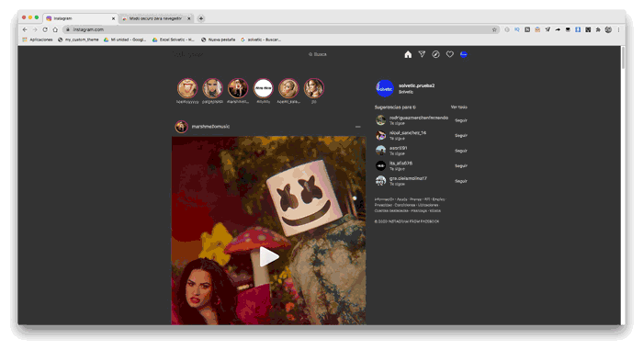Open the activity heart icon

point(450,54)
